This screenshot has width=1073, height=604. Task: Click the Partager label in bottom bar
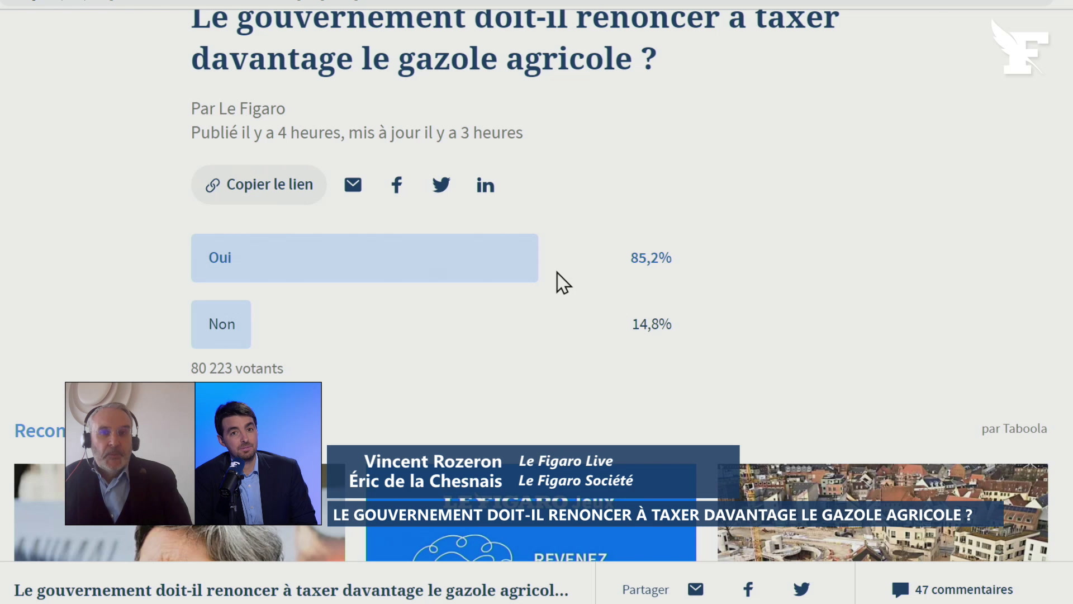coord(645,590)
